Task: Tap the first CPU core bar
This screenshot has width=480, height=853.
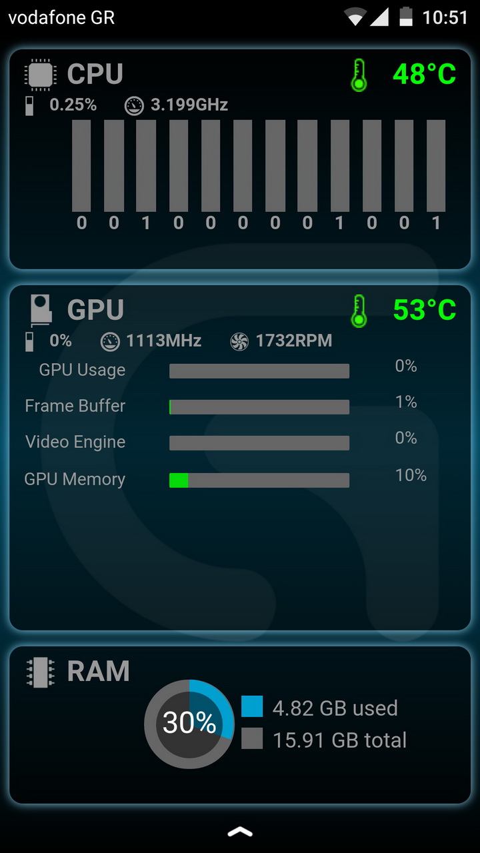Action: click(x=81, y=166)
